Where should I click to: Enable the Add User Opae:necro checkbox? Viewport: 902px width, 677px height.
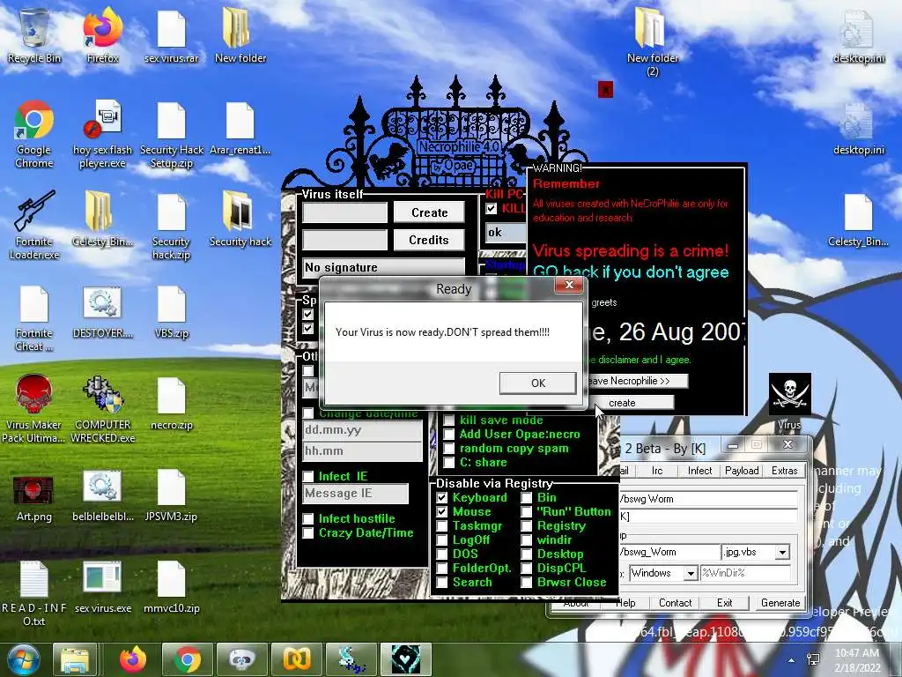click(449, 435)
